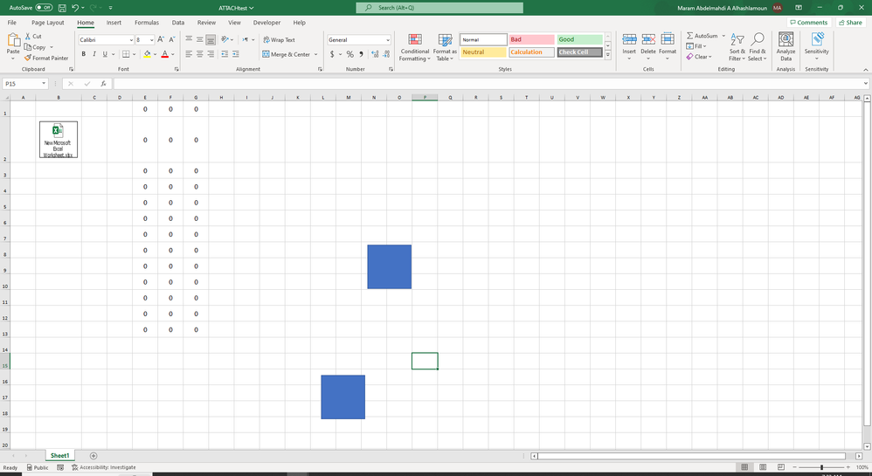Click the Cut scissors icon
Image resolution: width=872 pixels, height=476 pixels.
(28, 36)
